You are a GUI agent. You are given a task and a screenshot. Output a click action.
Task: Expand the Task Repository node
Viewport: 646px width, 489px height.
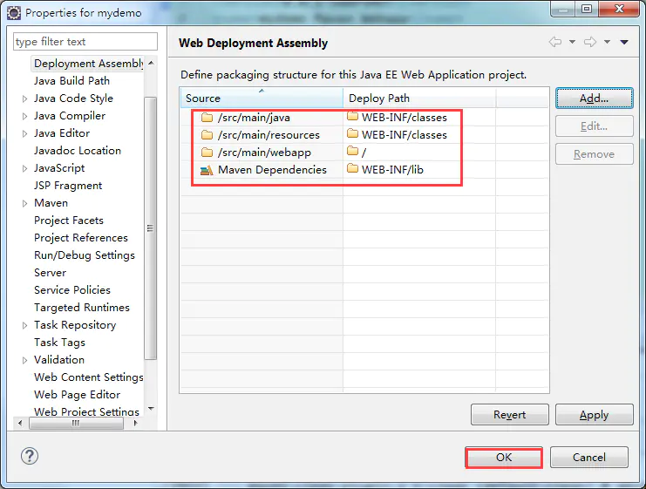pos(24,325)
